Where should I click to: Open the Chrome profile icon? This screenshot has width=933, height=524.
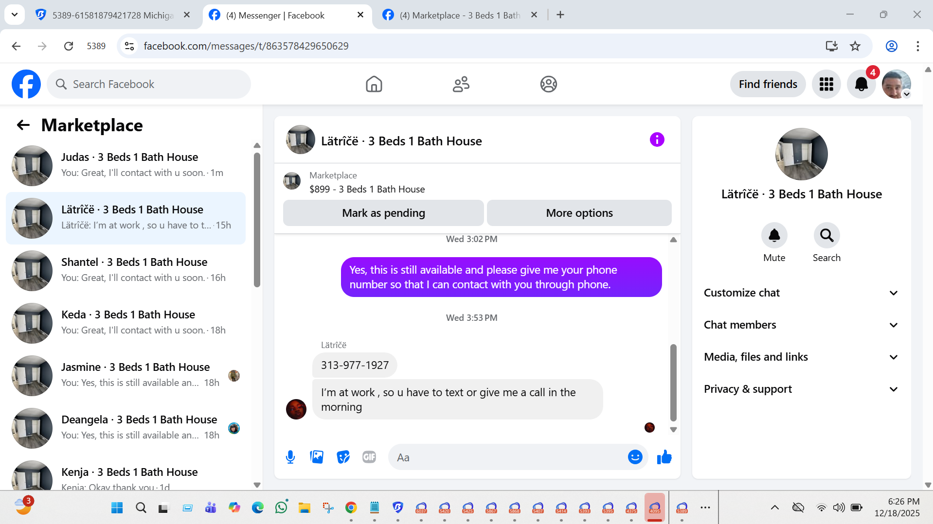pyautogui.click(x=891, y=46)
